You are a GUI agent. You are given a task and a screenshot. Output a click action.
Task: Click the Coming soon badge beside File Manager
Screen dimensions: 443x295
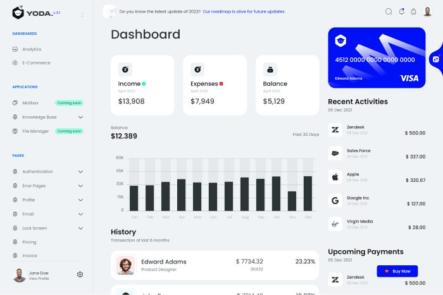point(69,131)
